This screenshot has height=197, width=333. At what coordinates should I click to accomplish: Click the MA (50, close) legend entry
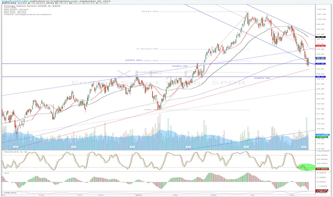click(15, 11)
